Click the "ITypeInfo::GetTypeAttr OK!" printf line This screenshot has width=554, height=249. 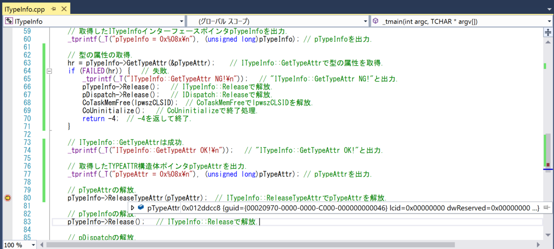click(150, 150)
